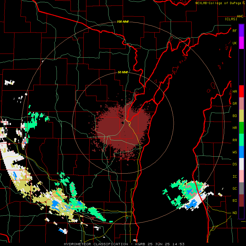This screenshot has width=246, height=246.
Task: Click the purple RF legend color swatch
Action: [x=241, y=31]
